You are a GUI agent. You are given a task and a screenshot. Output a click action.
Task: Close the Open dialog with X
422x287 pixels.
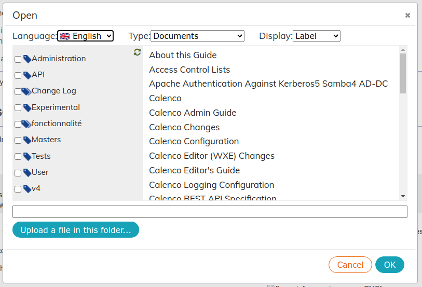pyautogui.click(x=407, y=16)
